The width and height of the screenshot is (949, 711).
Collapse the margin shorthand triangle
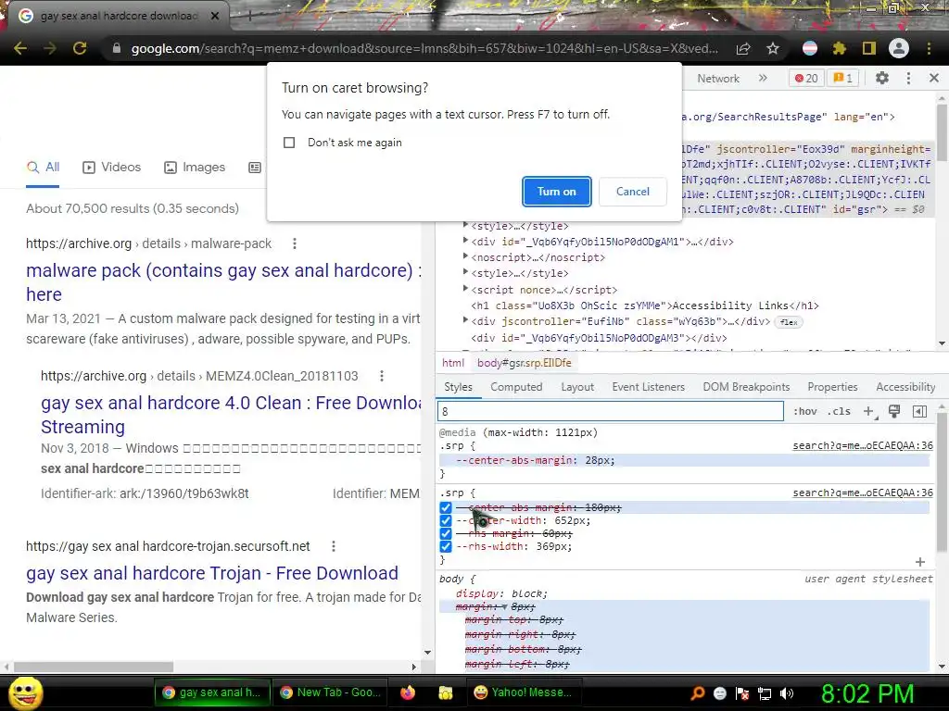point(505,607)
